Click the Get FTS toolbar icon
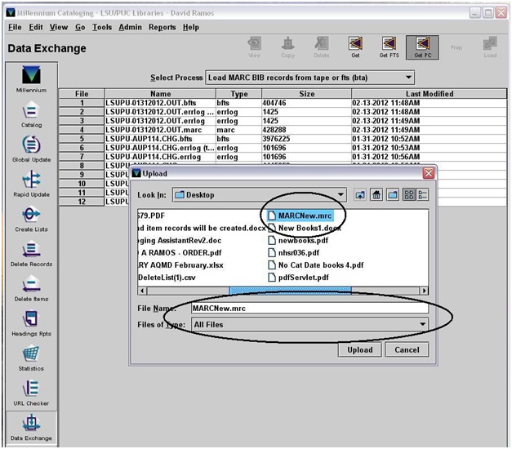Viewport: 512px width, 449px height. coord(389,45)
